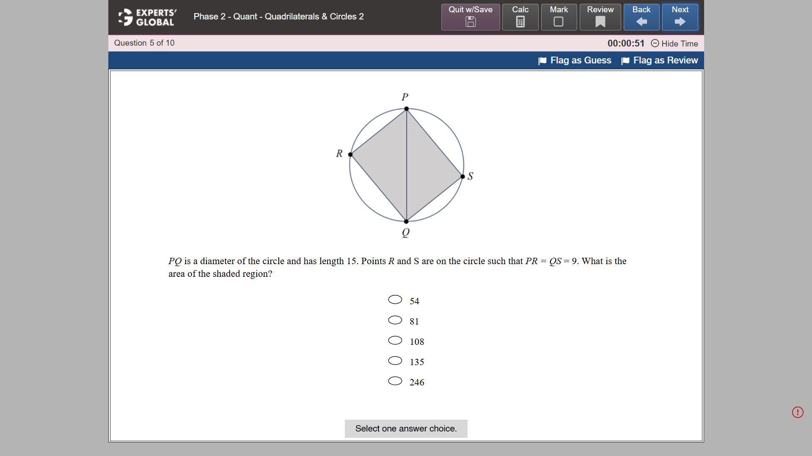Viewport: 812px width, 456px height.
Task: Click the timer showing 00:00:51
Action: tap(625, 43)
